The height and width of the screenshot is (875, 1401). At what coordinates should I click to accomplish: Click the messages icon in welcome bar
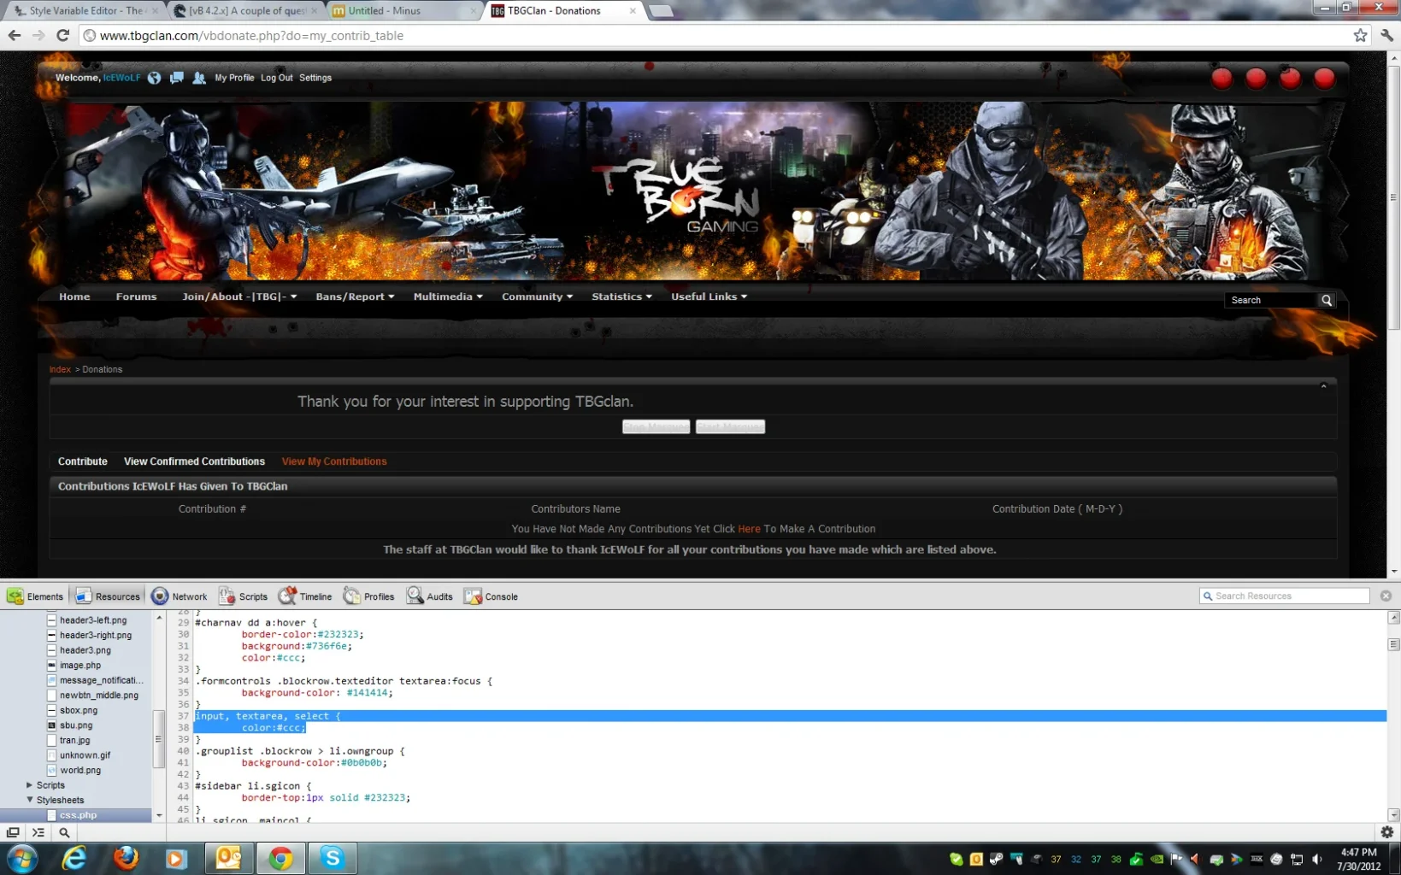click(x=176, y=78)
